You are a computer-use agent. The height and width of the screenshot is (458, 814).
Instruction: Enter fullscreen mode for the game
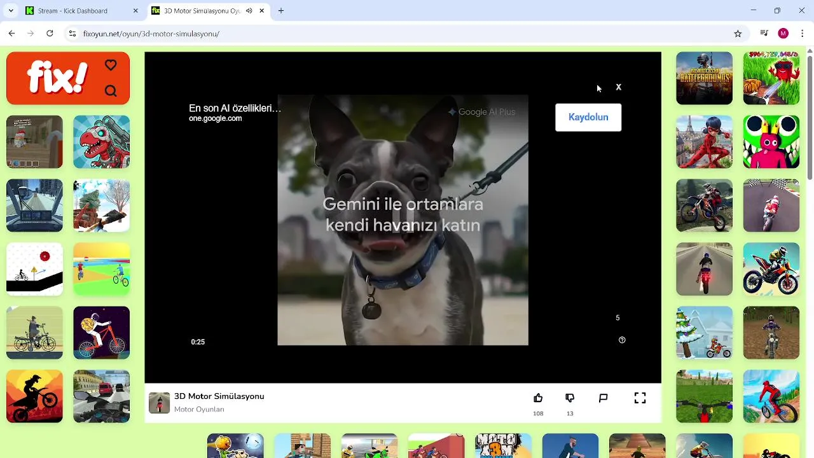(640, 398)
